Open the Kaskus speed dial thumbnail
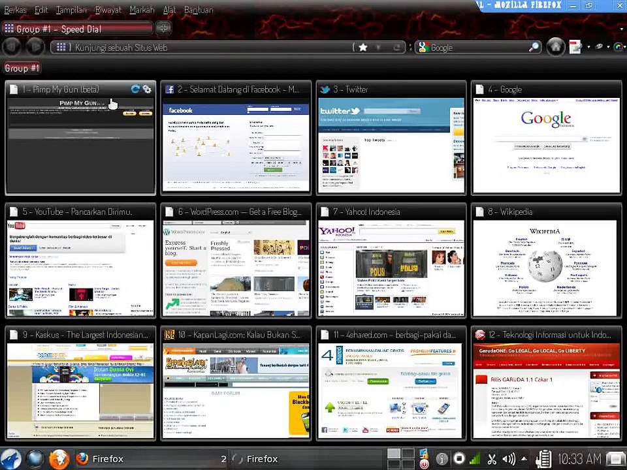Screen dimensions: 627x470 (x=80, y=391)
